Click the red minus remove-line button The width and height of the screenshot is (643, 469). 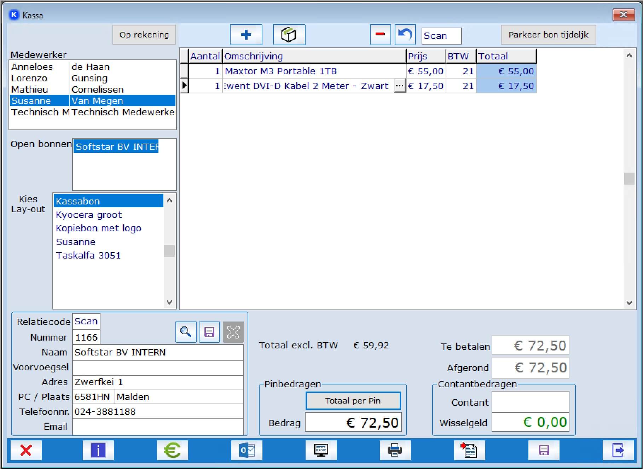click(380, 35)
